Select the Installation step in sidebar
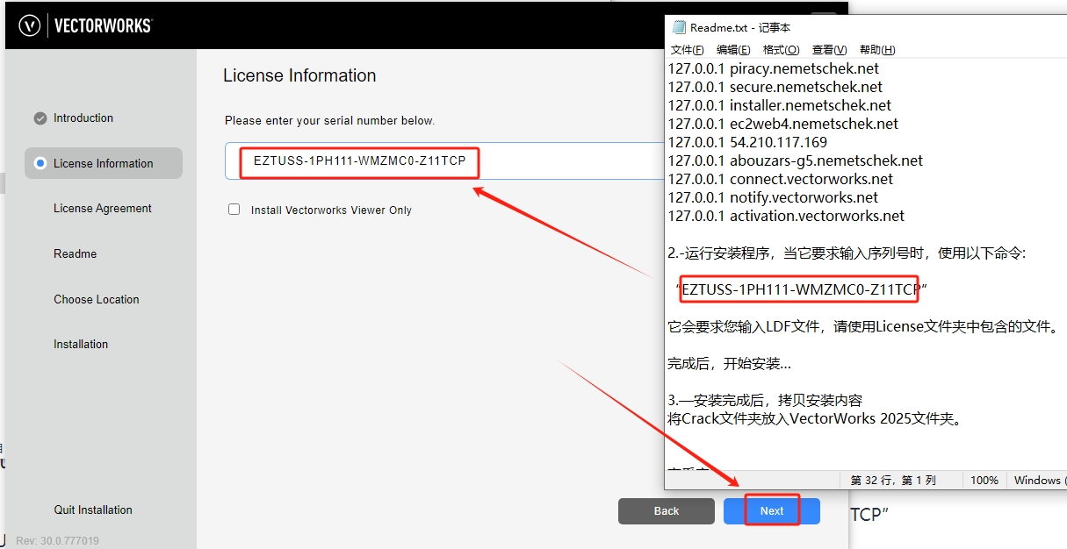1067x549 pixels. click(81, 345)
